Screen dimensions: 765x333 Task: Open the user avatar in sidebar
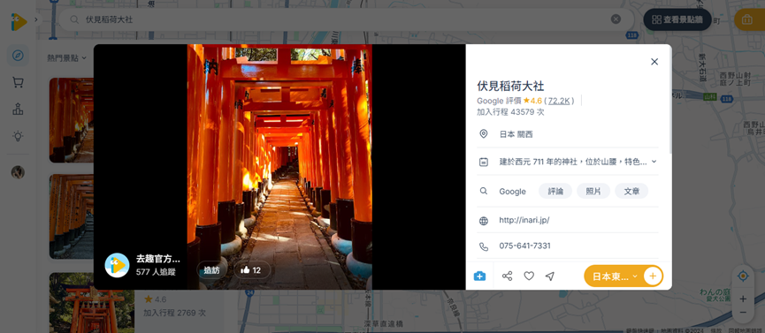coord(18,172)
